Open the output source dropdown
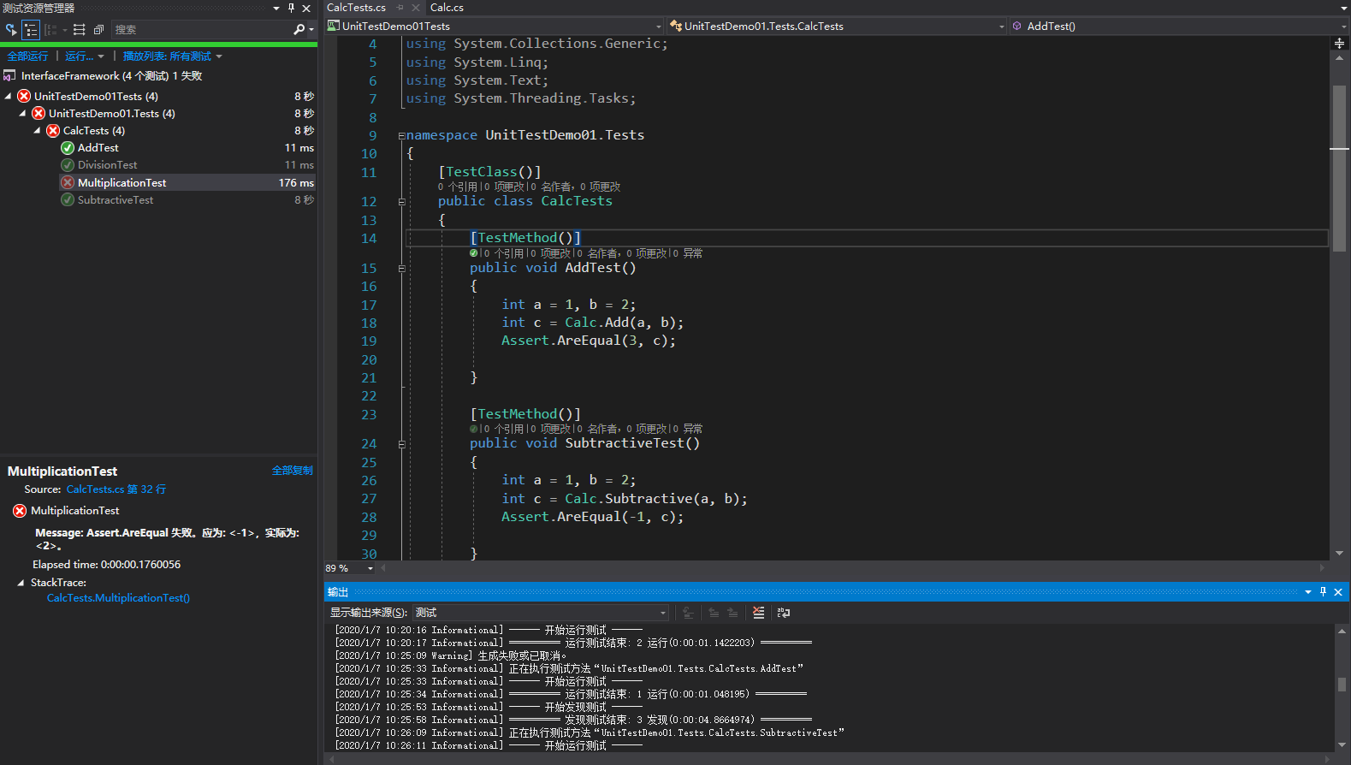Viewport: 1351px width, 765px height. [662, 613]
